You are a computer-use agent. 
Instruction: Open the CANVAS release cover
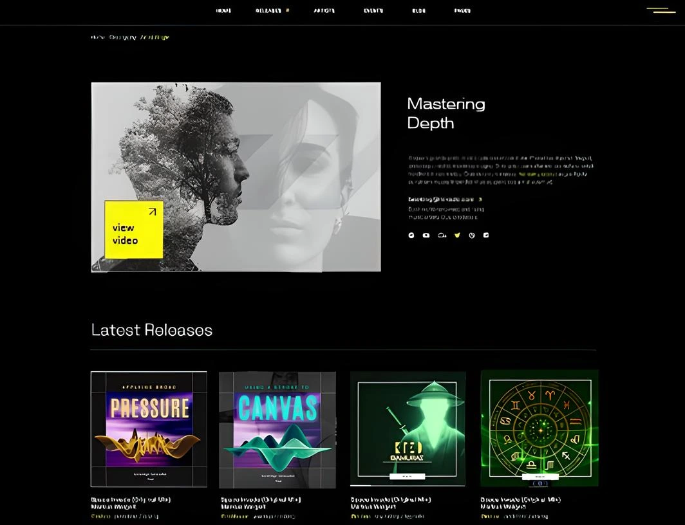pyautogui.click(x=277, y=429)
